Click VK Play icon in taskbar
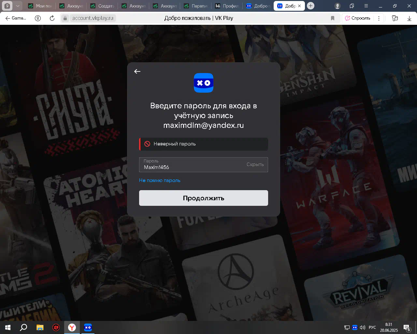This screenshot has width=417, height=334. point(88,327)
